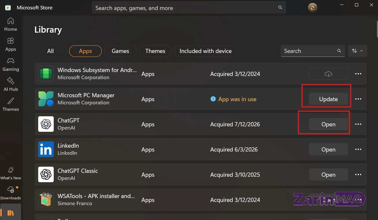The height and width of the screenshot is (220, 378).
Task: Open more options for Windows Subsystem for Android
Action: coord(358,74)
